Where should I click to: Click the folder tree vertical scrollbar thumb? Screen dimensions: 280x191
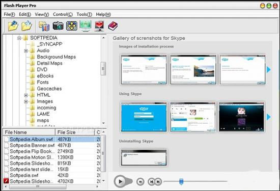point(103,69)
